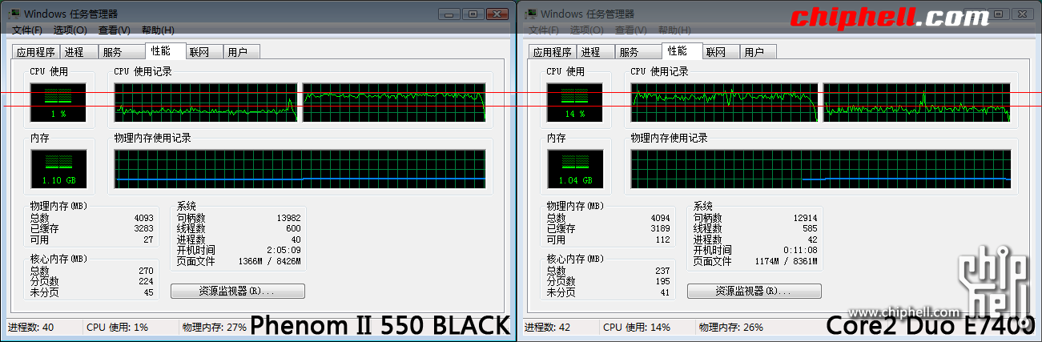Click 线程数 value 600

[x=293, y=229]
